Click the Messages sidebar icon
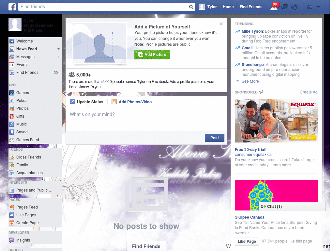Screen dimensions: 334x251 (12, 57)
